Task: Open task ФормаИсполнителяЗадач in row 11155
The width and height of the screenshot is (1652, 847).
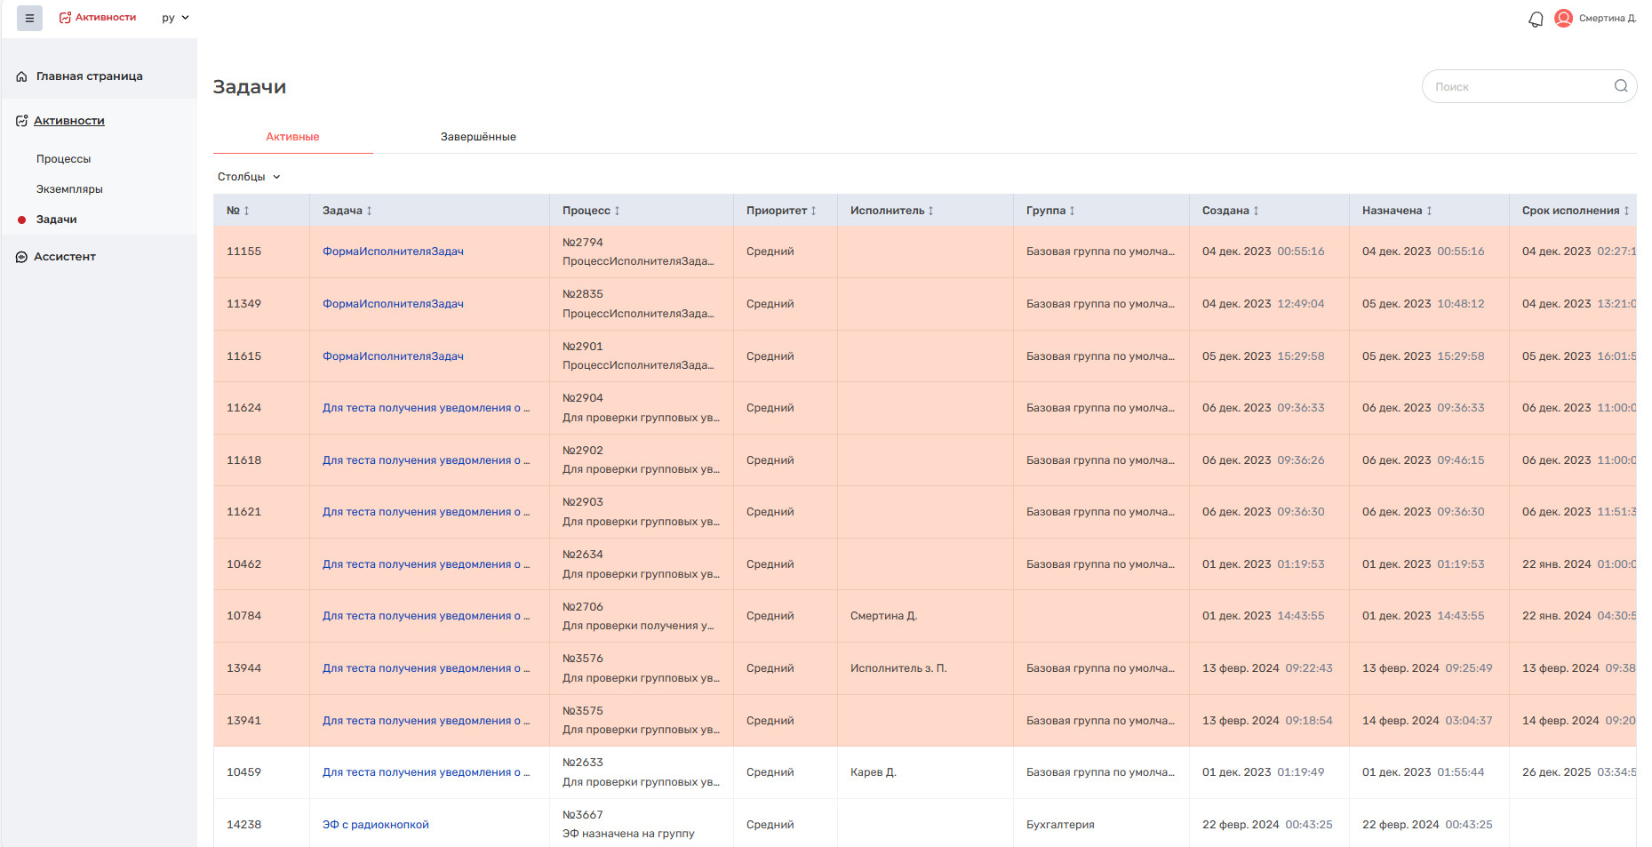Action: coord(393,252)
